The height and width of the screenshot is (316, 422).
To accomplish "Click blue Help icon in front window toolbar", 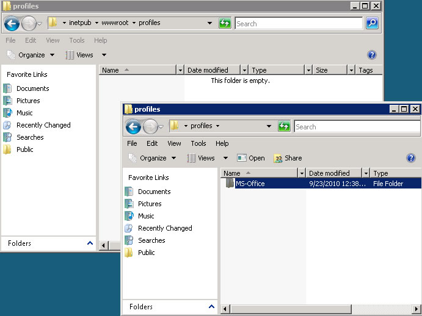I will coord(410,158).
